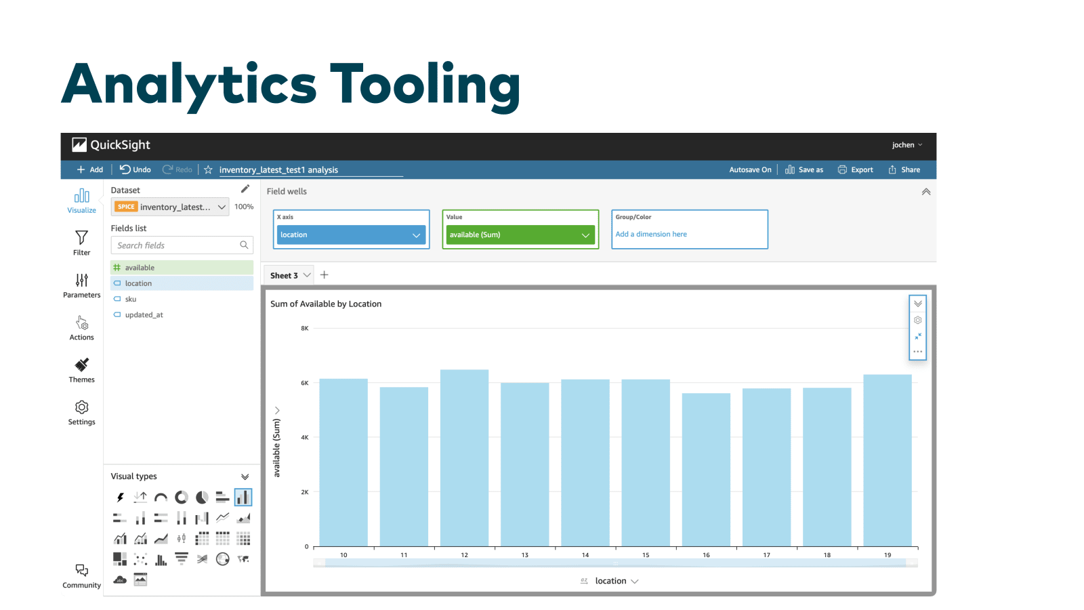Collapse the Visual types panel
Viewport: 1084px width, 610px height.
[x=245, y=476]
